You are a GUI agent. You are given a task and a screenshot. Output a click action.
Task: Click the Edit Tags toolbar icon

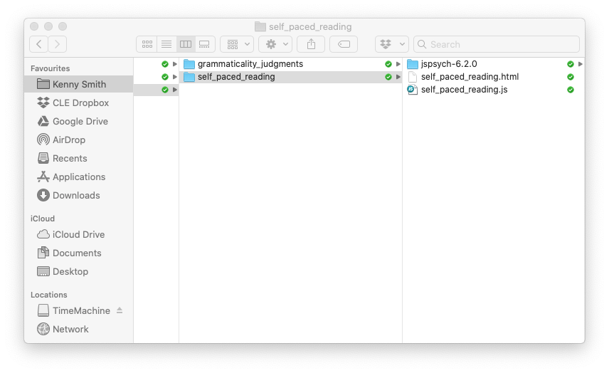pos(344,44)
